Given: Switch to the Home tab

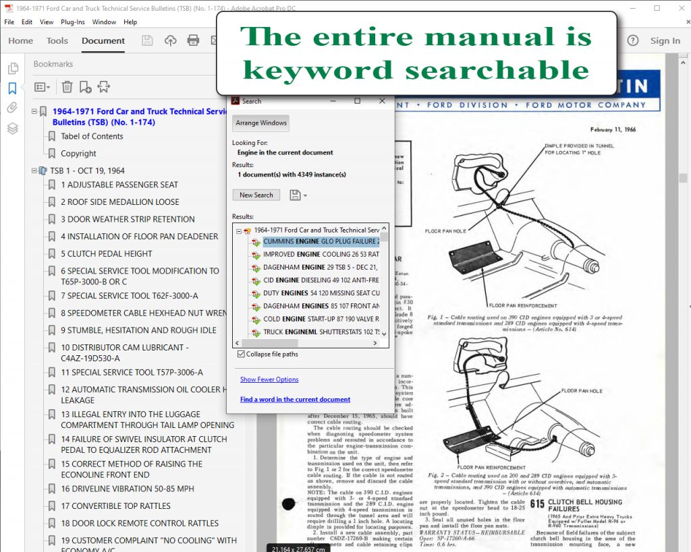Looking at the screenshot, I should point(20,40).
